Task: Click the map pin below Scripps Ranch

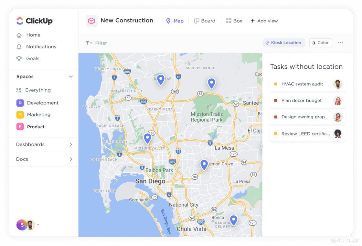Action: pyautogui.click(x=211, y=84)
